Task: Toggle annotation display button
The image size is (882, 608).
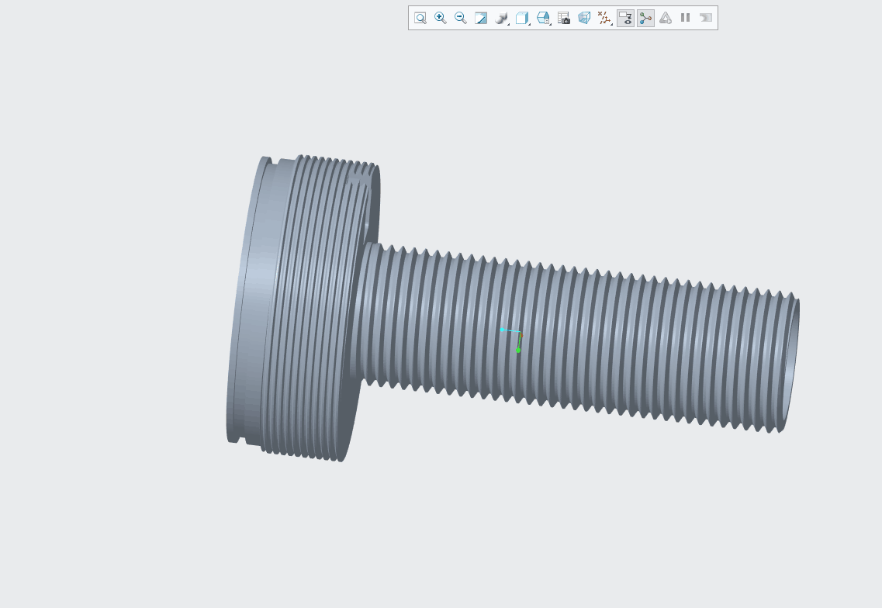Action: pos(625,18)
